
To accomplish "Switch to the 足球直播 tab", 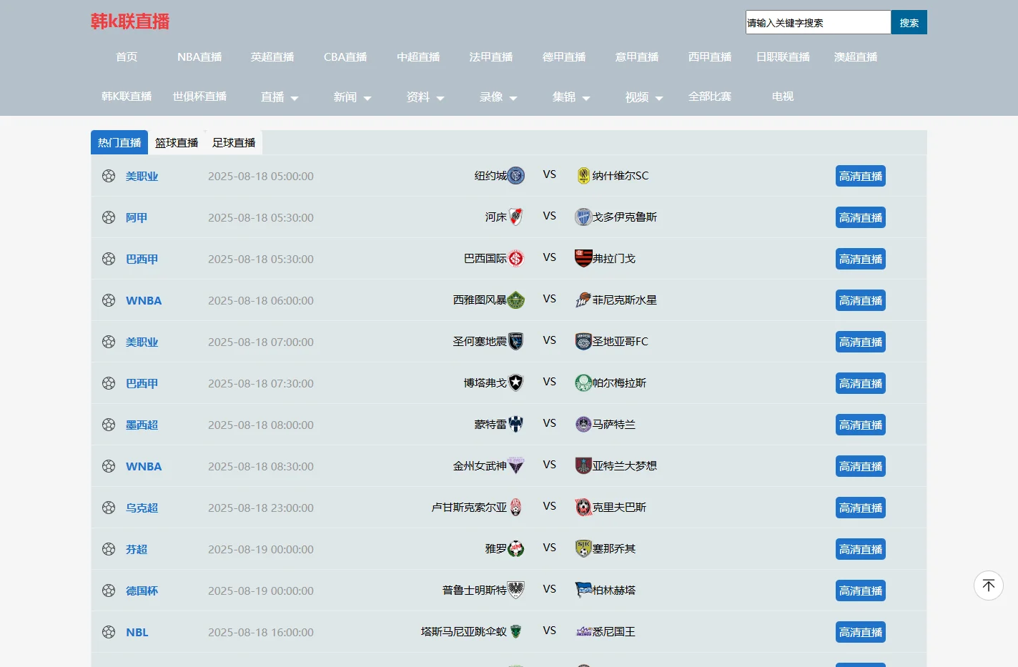I will point(234,142).
